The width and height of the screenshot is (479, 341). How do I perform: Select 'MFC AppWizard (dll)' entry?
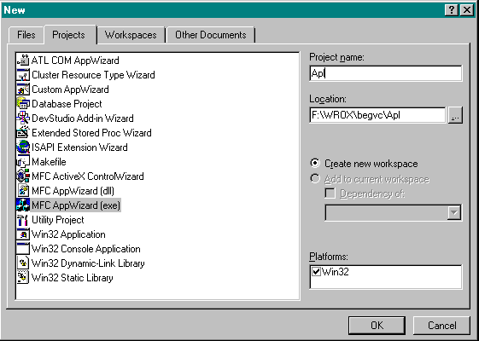tap(73, 191)
